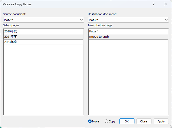Click the Close button at bottom
172x128 pixels.
click(x=144, y=121)
